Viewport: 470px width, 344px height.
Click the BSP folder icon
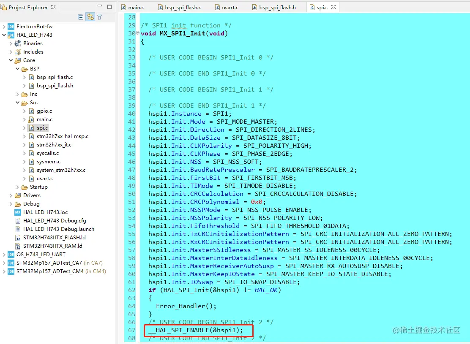(25, 69)
